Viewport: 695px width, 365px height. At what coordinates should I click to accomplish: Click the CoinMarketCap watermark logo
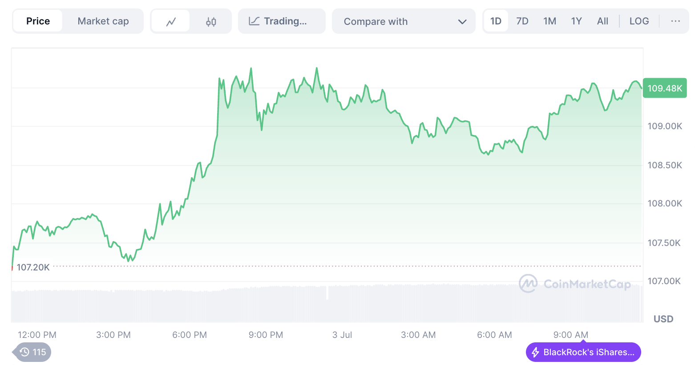point(529,283)
